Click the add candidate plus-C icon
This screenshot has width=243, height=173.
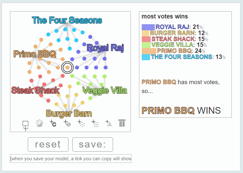tap(53, 123)
